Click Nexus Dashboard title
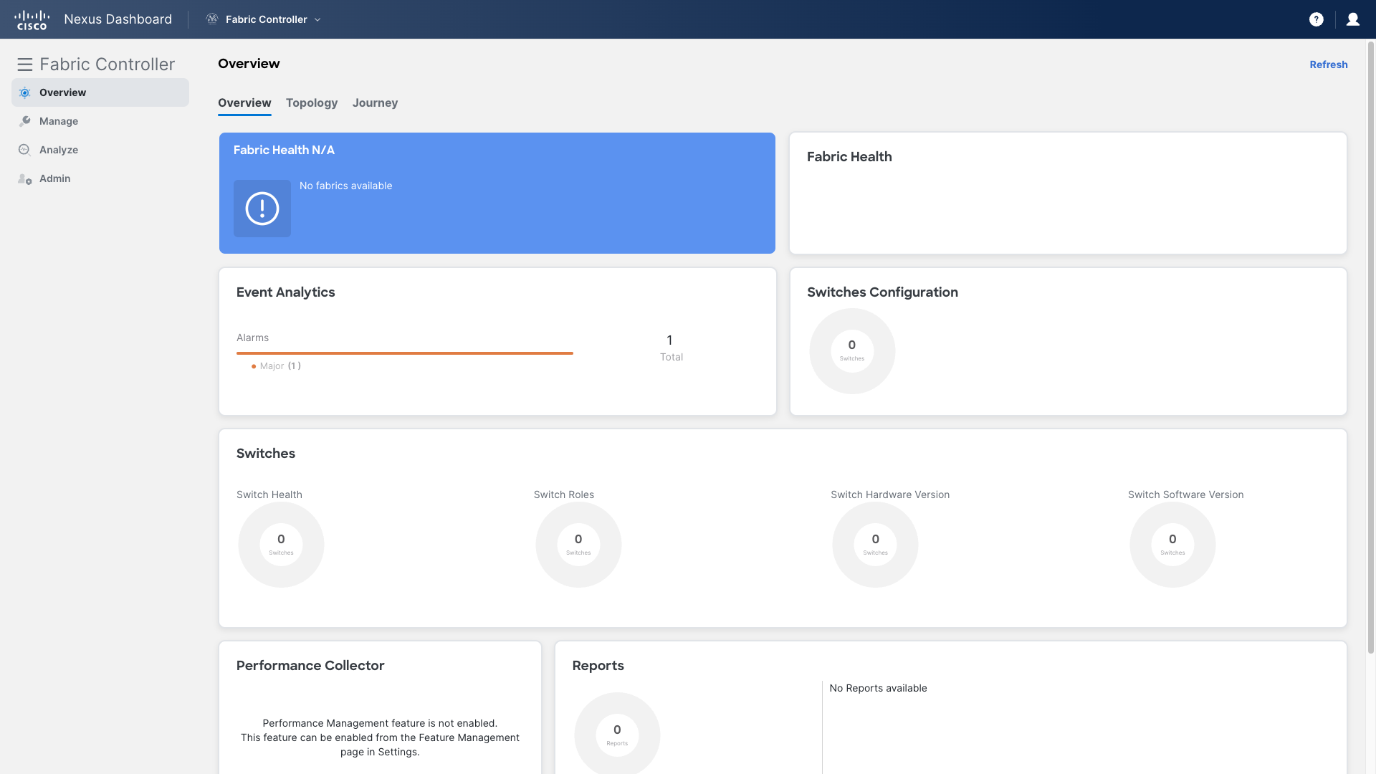The width and height of the screenshot is (1376, 774). 118,19
